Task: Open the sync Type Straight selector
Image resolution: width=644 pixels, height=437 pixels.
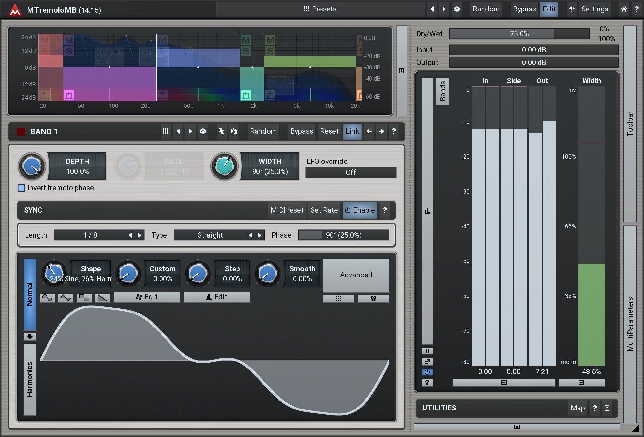Action: [210, 235]
